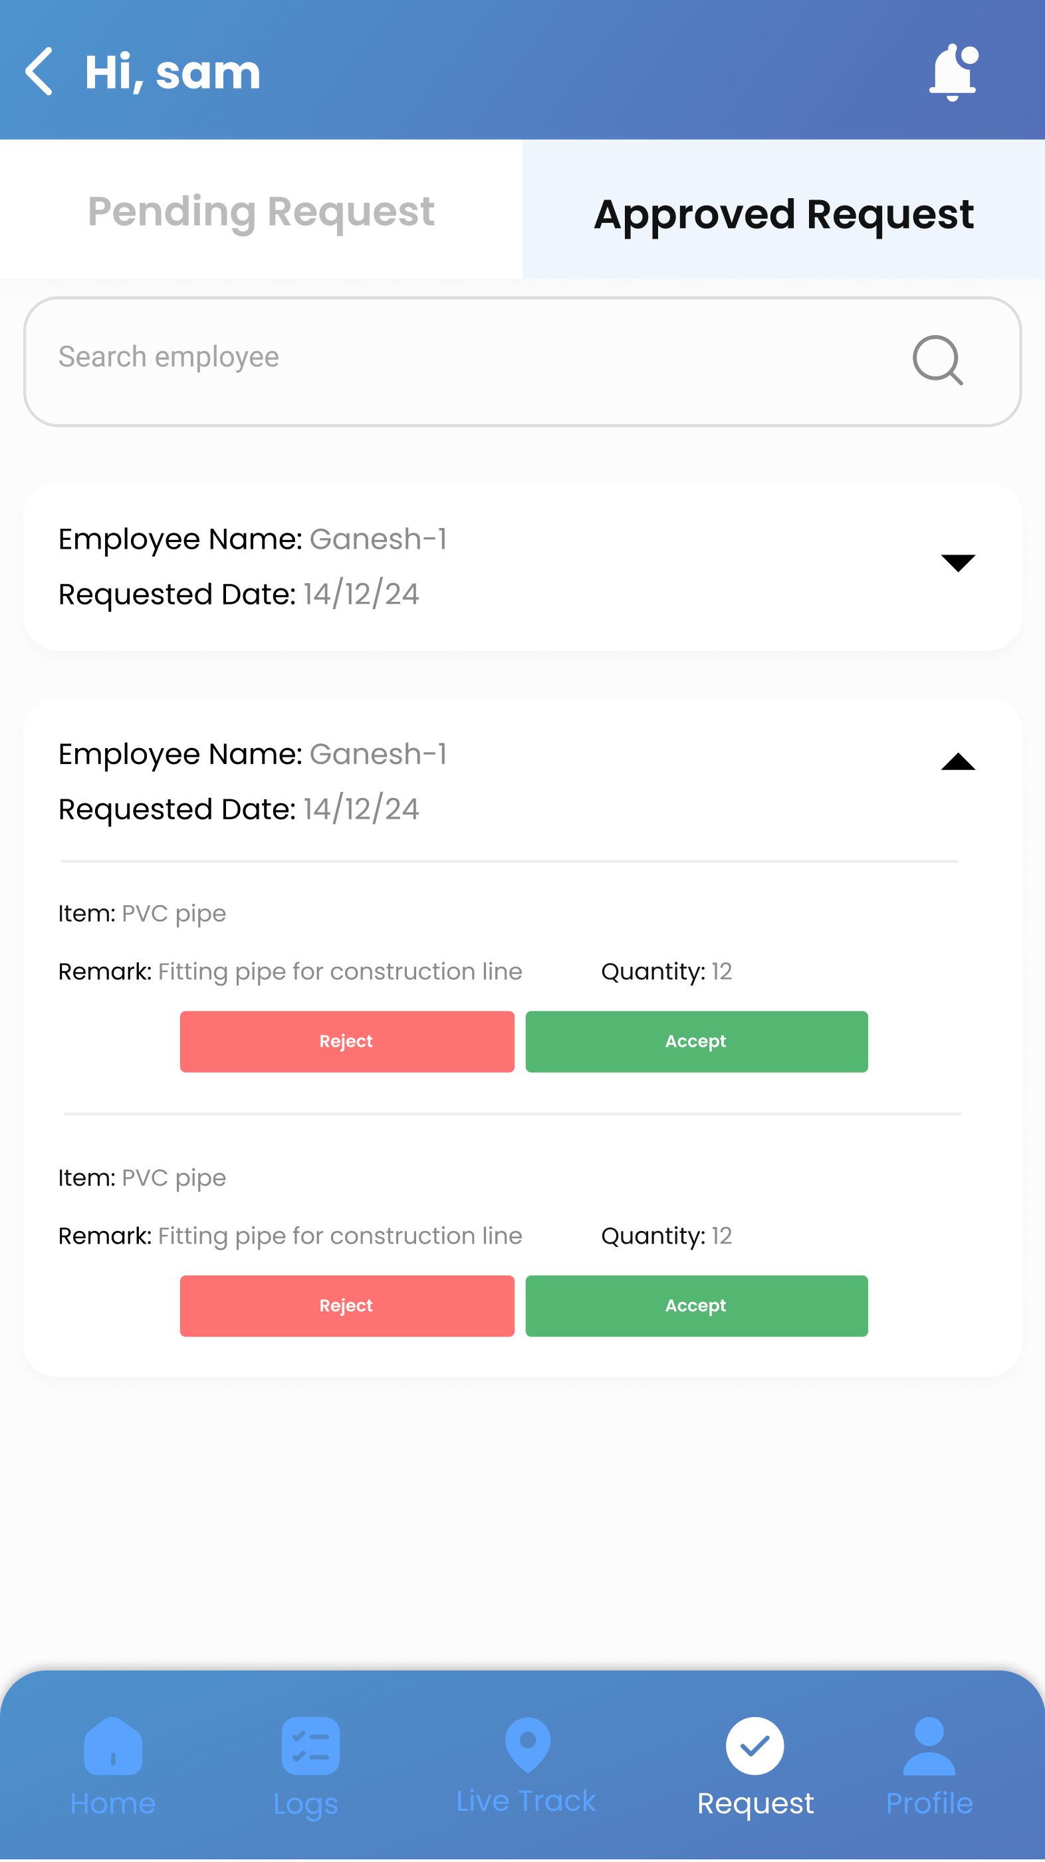
Task: Click the search magnifier icon
Action: click(x=937, y=360)
